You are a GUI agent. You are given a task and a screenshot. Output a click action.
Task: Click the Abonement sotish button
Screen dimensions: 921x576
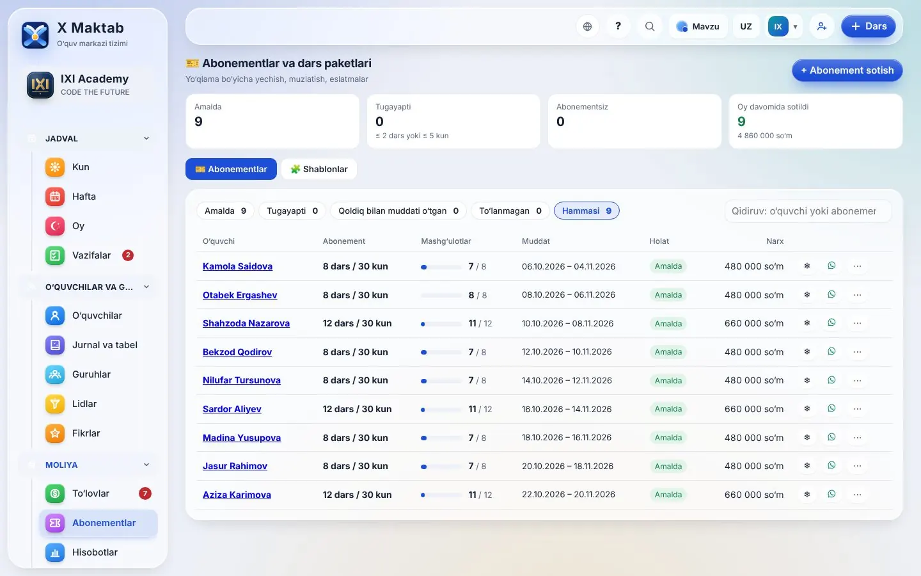(847, 70)
